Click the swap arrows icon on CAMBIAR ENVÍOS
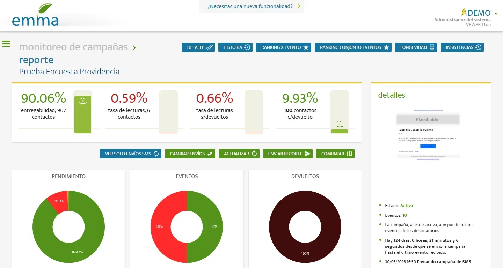Image resolution: width=503 pixels, height=268 pixels. tap(210, 154)
